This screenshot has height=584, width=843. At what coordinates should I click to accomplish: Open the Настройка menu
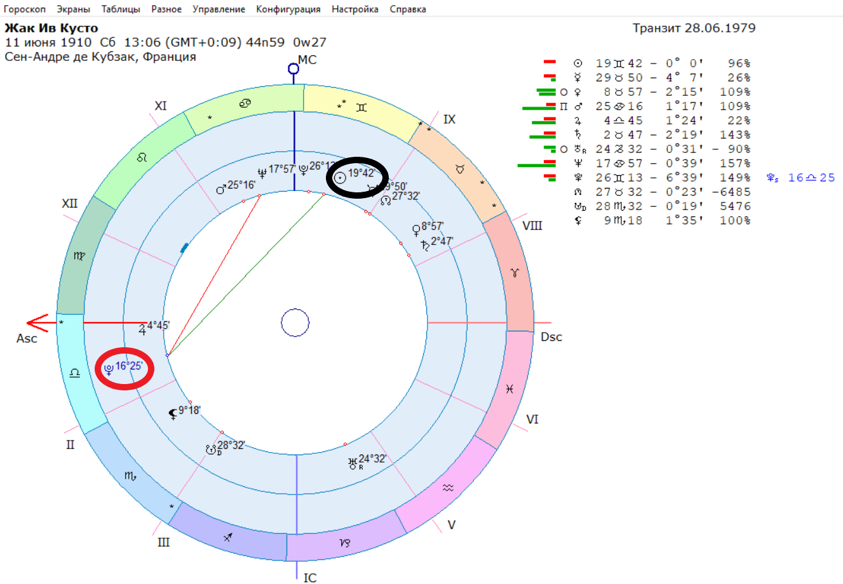coord(355,9)
